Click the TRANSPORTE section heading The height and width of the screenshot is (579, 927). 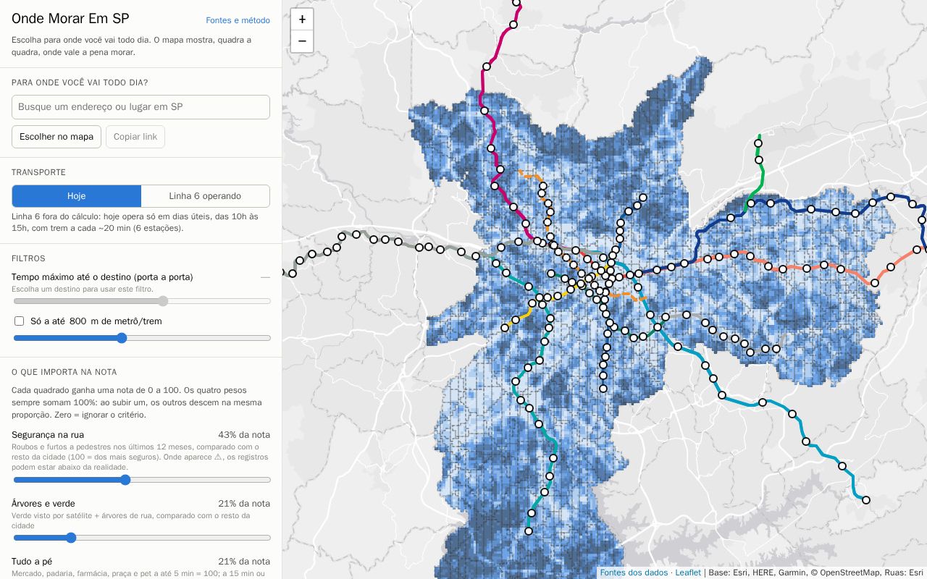click(38, 172)
